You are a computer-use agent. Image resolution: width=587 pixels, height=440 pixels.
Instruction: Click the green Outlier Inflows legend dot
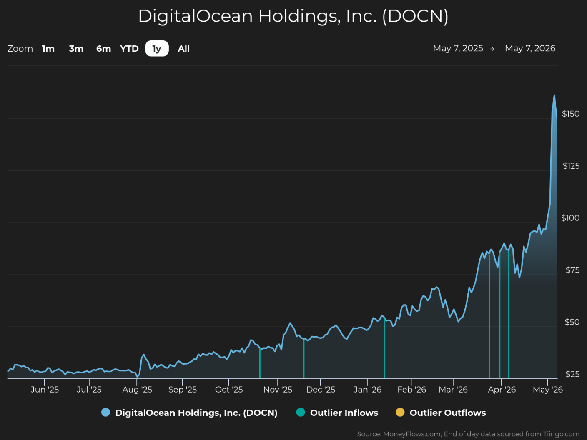click(x=301, y=412)
